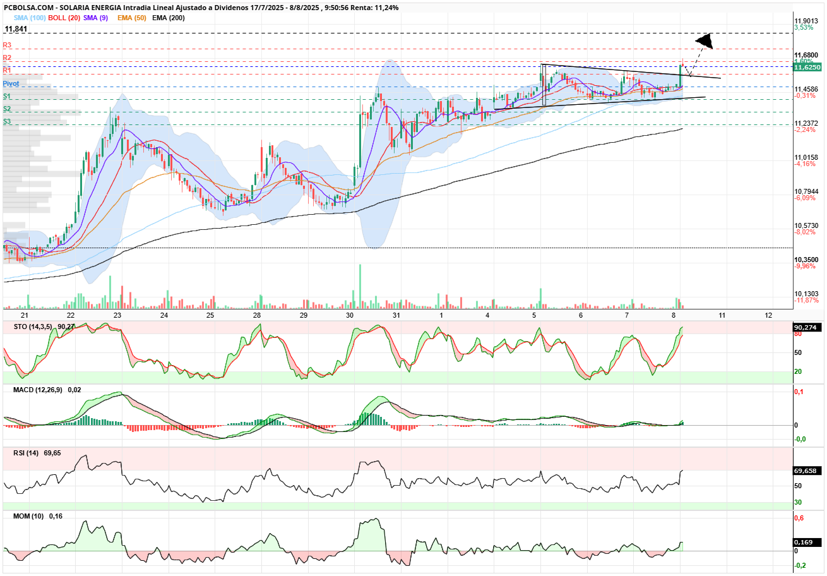The width and height of the screenshot is (827, 576).
Task: Select date 28 on the time axis
Action: [x=257, y=315]
